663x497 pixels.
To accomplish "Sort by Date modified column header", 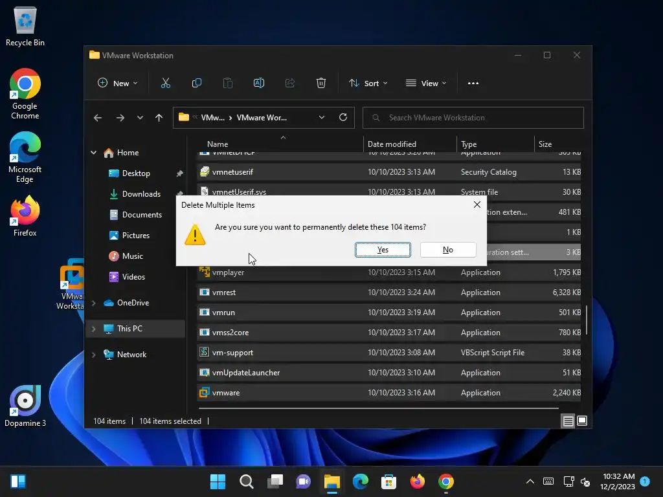I will [409, 144].
